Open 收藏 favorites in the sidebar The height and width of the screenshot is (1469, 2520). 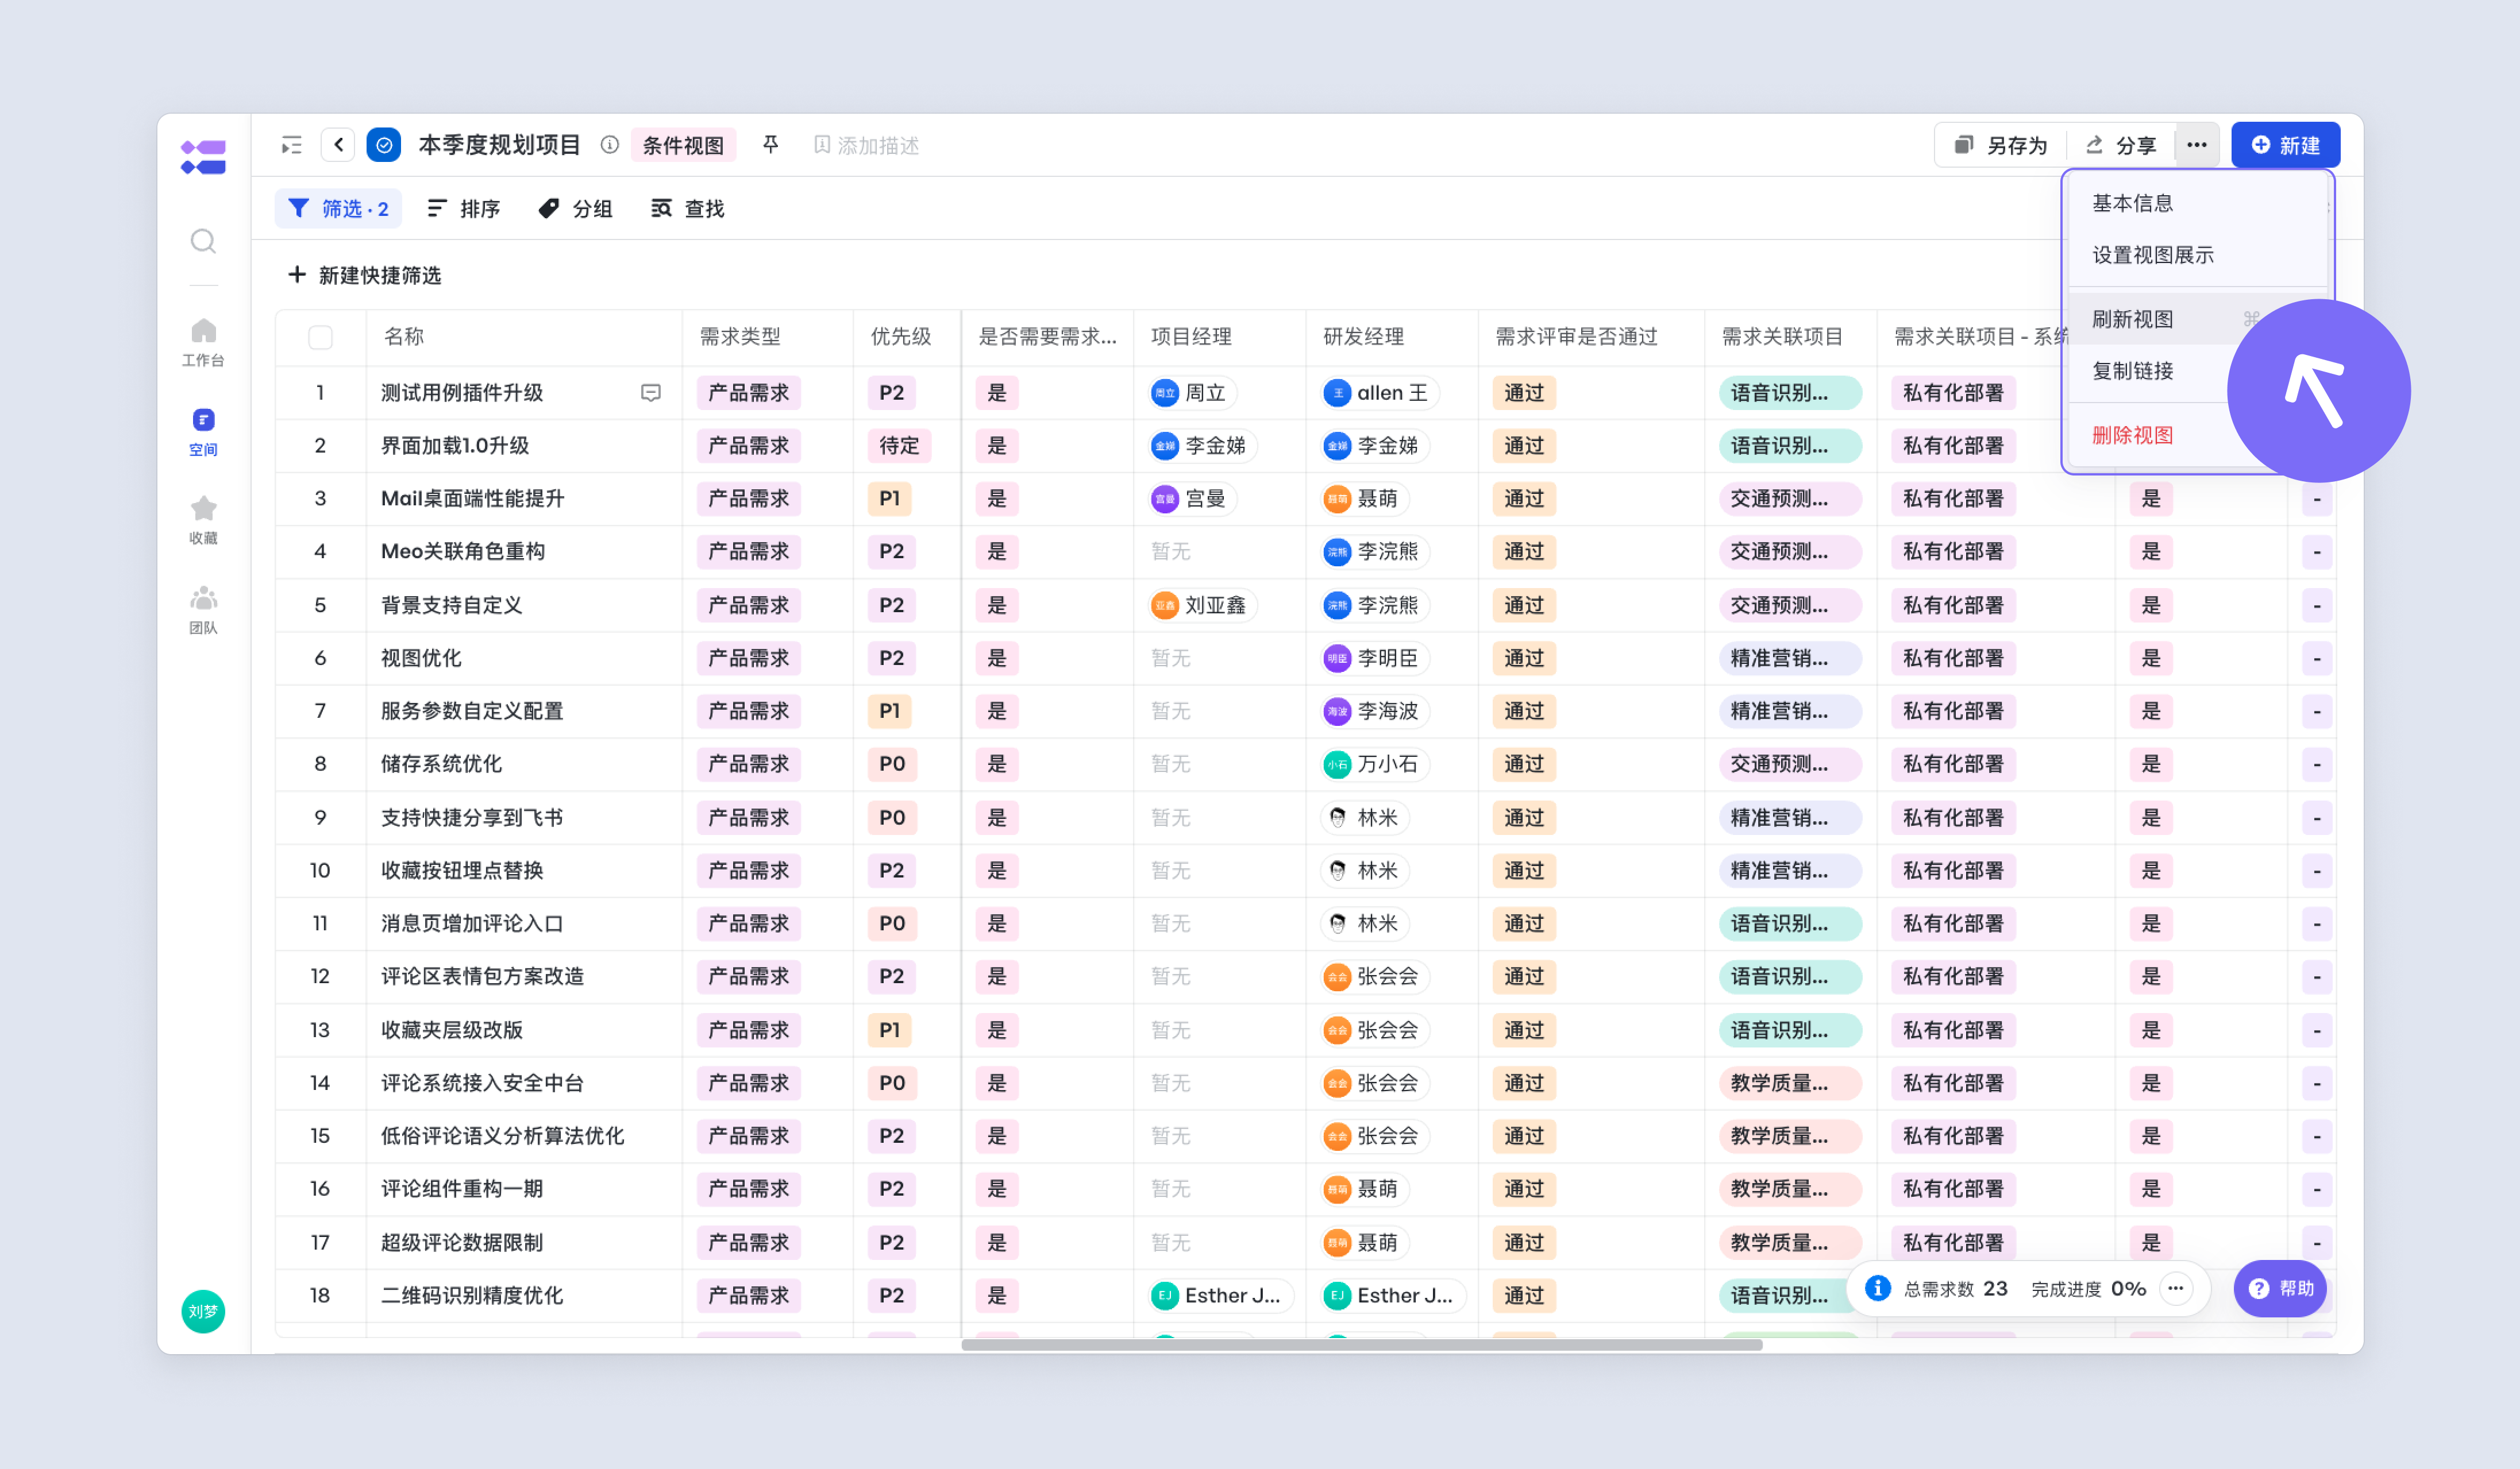[203, 521]
